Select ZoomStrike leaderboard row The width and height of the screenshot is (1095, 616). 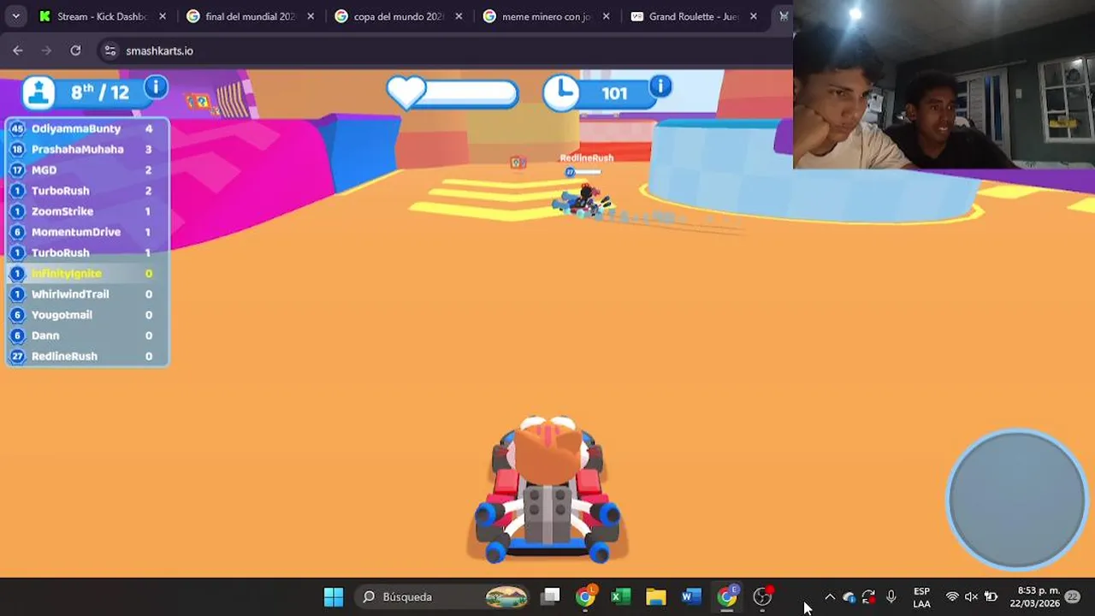coord(87,211)
